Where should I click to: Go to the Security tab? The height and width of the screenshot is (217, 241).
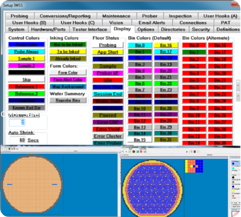201,29
